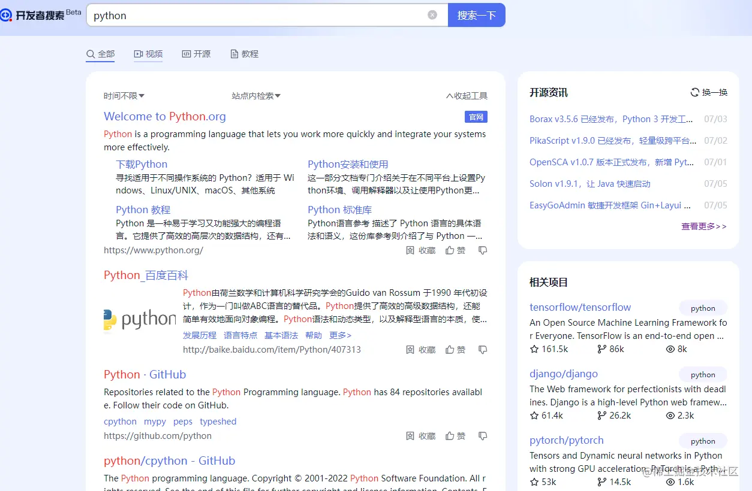Open the Borax v3.5.6 news item
This screenshot has height=491, width=752.
(611, 119)
